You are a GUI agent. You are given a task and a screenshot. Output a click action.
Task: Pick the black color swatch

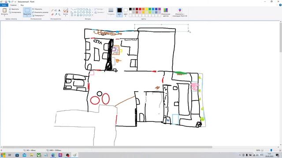(130, 9)
